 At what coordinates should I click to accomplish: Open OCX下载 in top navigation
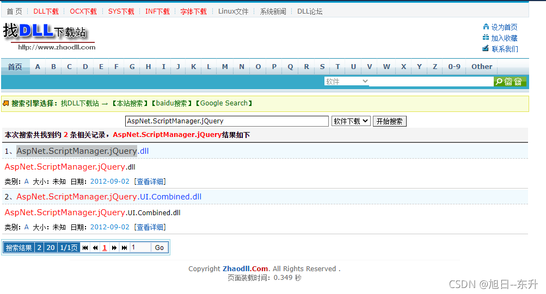[x=83, y=11]
